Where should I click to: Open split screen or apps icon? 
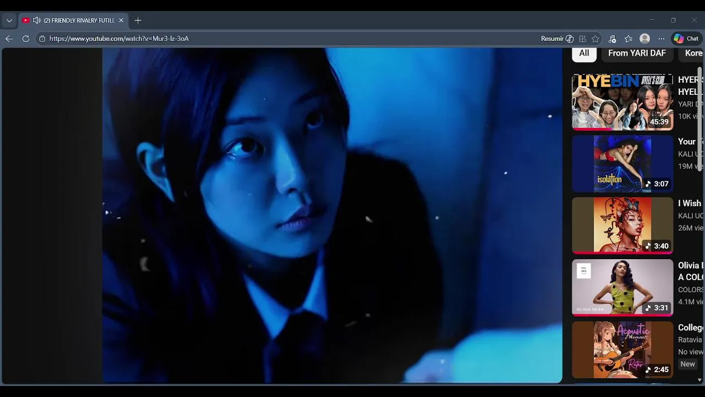pyautogui.click(x=582, y=39)
